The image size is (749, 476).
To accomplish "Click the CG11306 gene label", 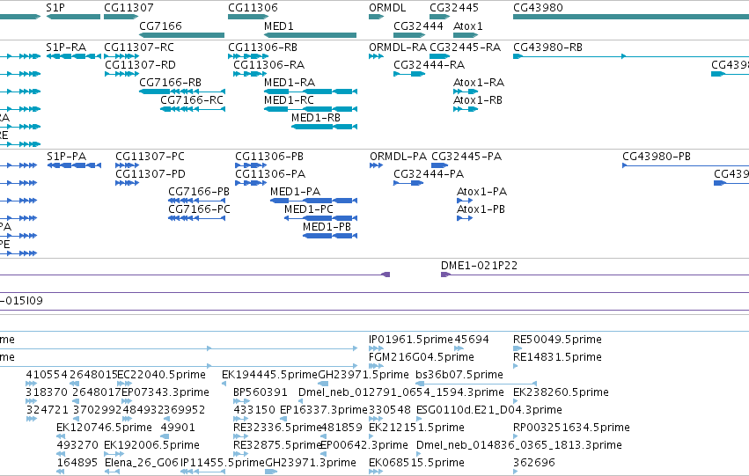I will [253, 8].
